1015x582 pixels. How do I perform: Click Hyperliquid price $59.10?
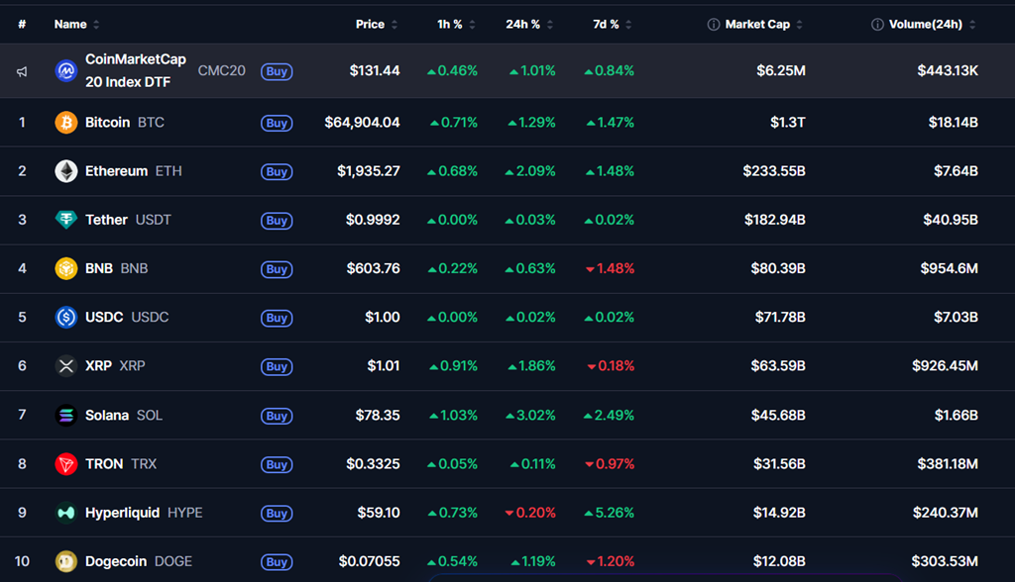(x=379, y=513)
